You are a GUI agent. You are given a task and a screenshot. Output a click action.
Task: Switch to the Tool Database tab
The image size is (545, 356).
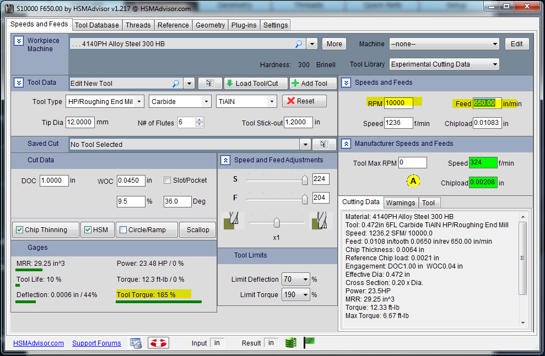96,25
